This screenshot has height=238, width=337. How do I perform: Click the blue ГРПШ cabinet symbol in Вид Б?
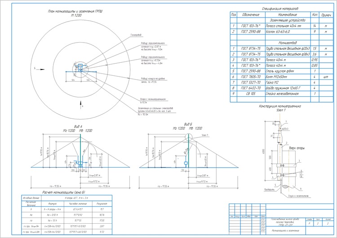(x=186, y=163)
